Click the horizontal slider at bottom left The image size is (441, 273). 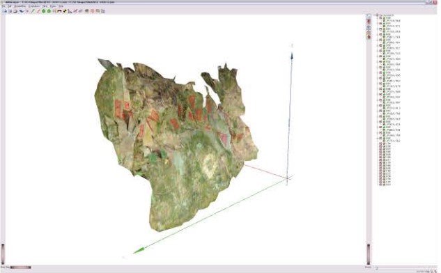tap(20, 267)
